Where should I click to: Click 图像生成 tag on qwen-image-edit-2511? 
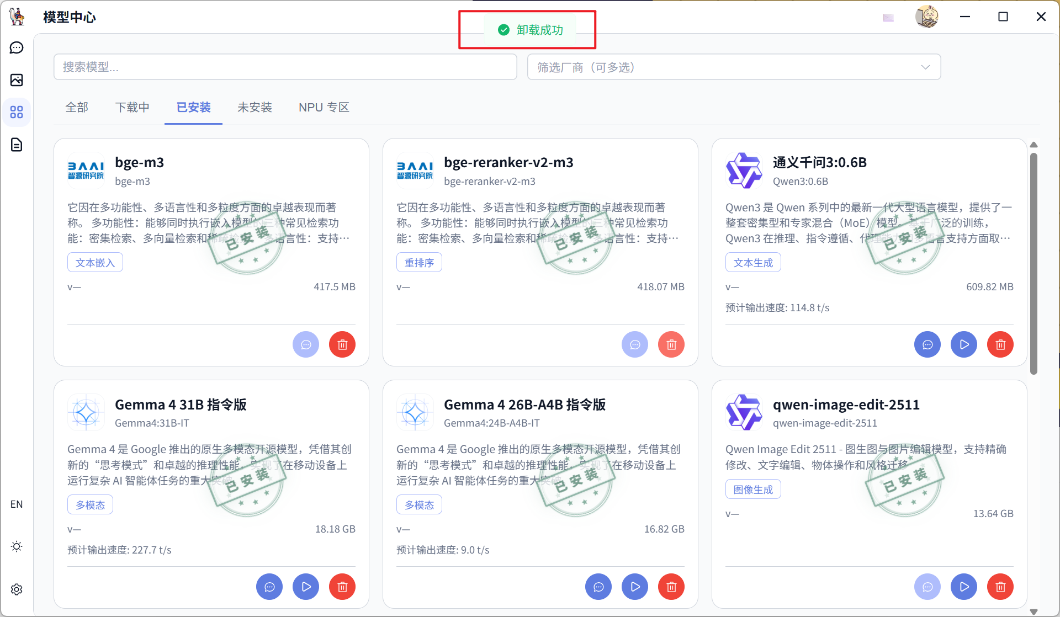point(753,490)
